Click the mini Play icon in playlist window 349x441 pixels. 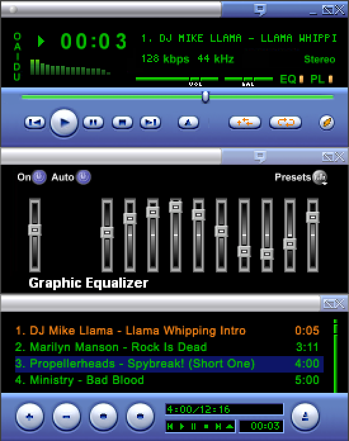(182, 426)
